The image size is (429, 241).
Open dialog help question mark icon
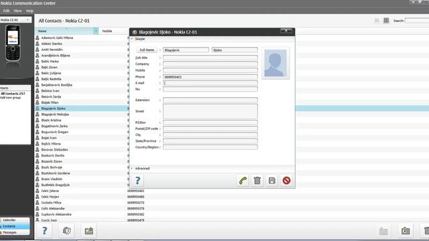coord(137,181)
